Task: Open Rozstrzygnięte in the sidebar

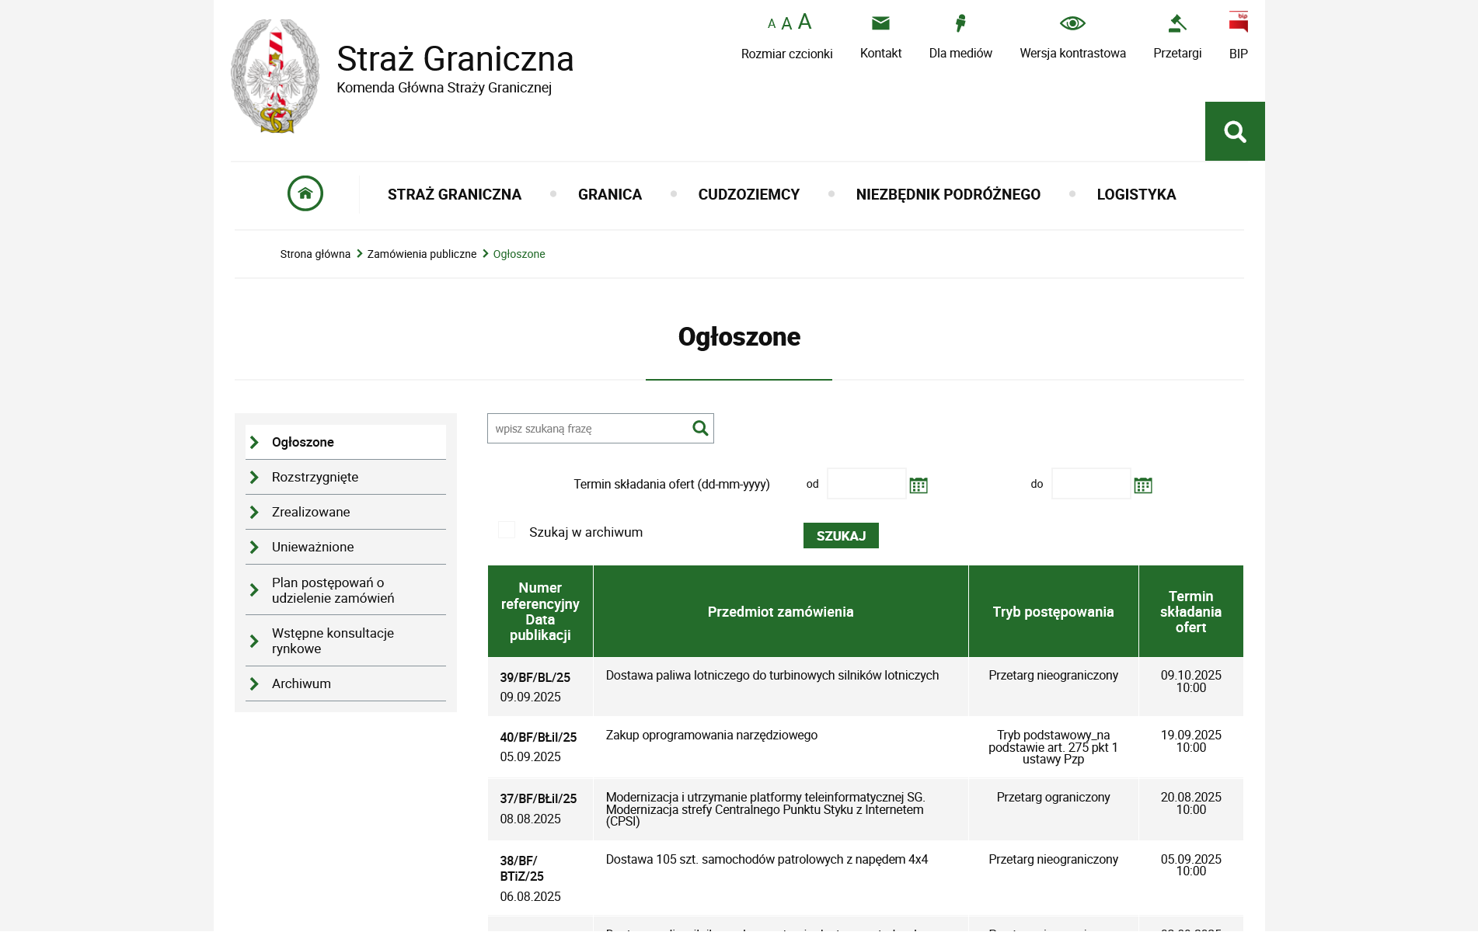Action: (x=315, y=477)
